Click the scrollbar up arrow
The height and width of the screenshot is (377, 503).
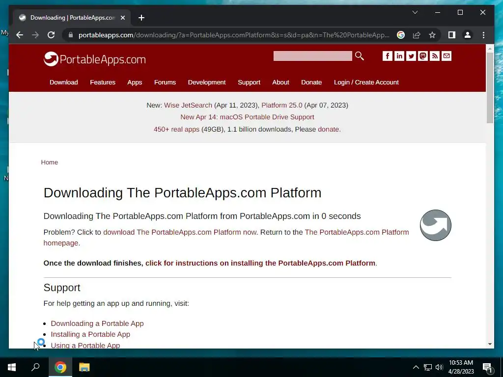[x=490, y=49]
